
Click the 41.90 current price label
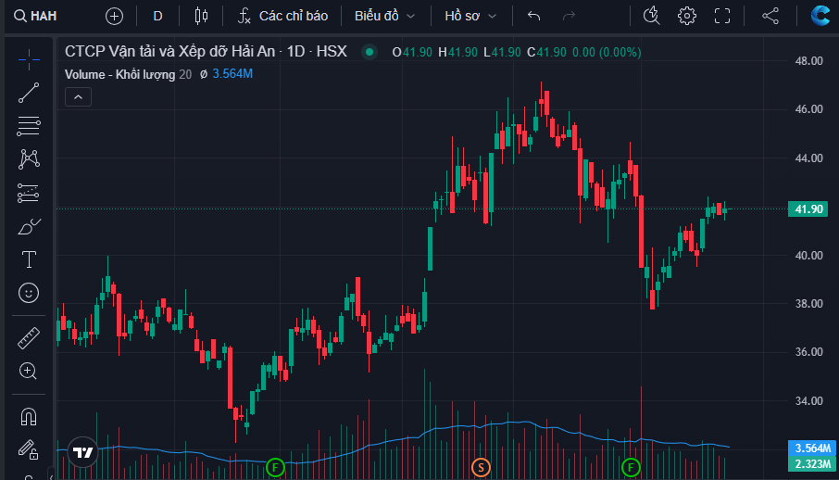809,209
